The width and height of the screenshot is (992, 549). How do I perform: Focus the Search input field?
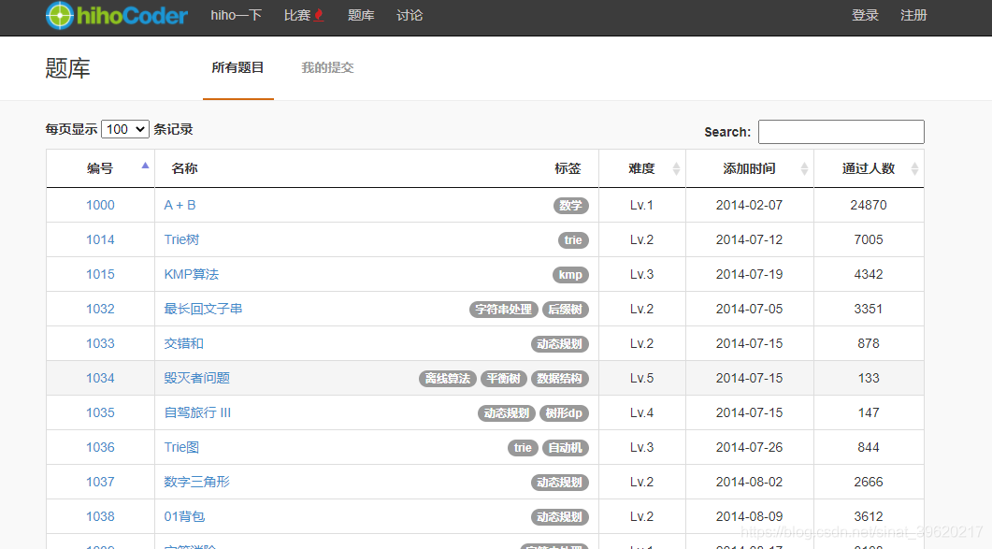(841, 132)
